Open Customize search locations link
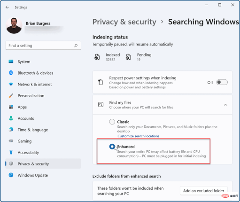240x202 pixels. pyautogui.click(x=139, y=136)
